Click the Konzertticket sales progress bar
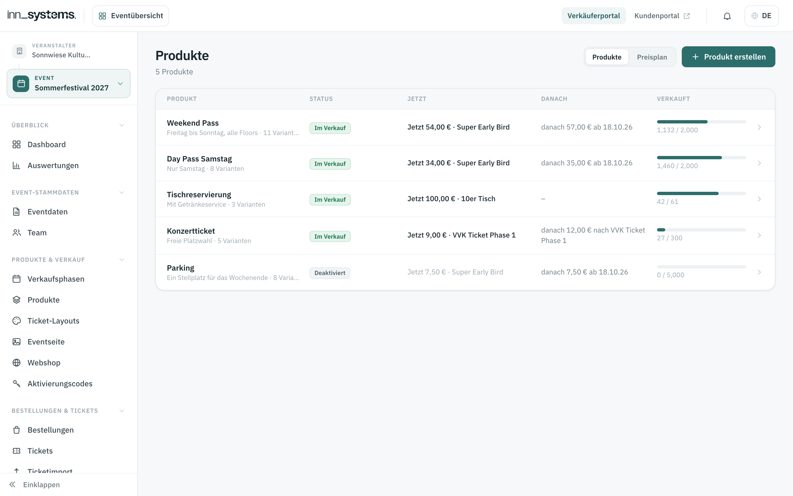The height and width of the screenshot is (496, 793). tap(701, 230)
